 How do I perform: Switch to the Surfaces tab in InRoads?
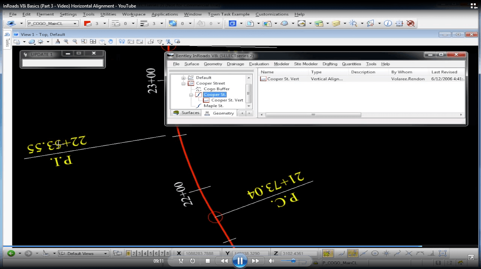click(x=186, y=113)
